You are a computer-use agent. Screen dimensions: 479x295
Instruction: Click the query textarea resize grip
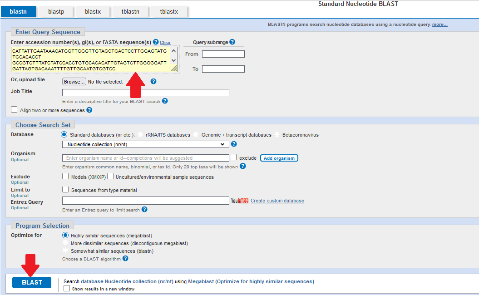pos(174,69)
